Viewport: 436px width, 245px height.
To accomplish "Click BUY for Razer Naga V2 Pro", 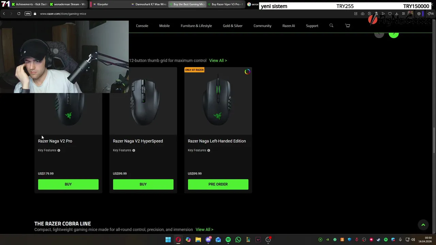I will click(x=68, y=184).
